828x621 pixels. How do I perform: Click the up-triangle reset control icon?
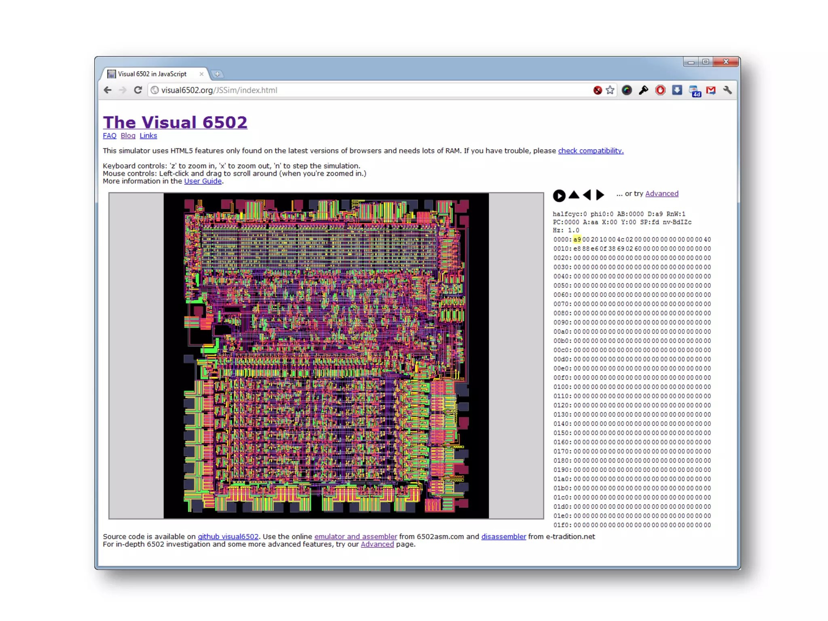[x=574, y=195]
